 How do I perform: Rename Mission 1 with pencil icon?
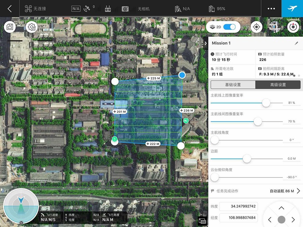pyautogui.click(x=296, y=43)
